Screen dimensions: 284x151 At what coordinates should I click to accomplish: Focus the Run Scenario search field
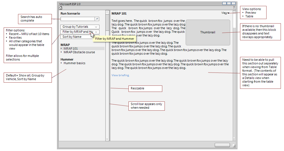pos(78,19)
